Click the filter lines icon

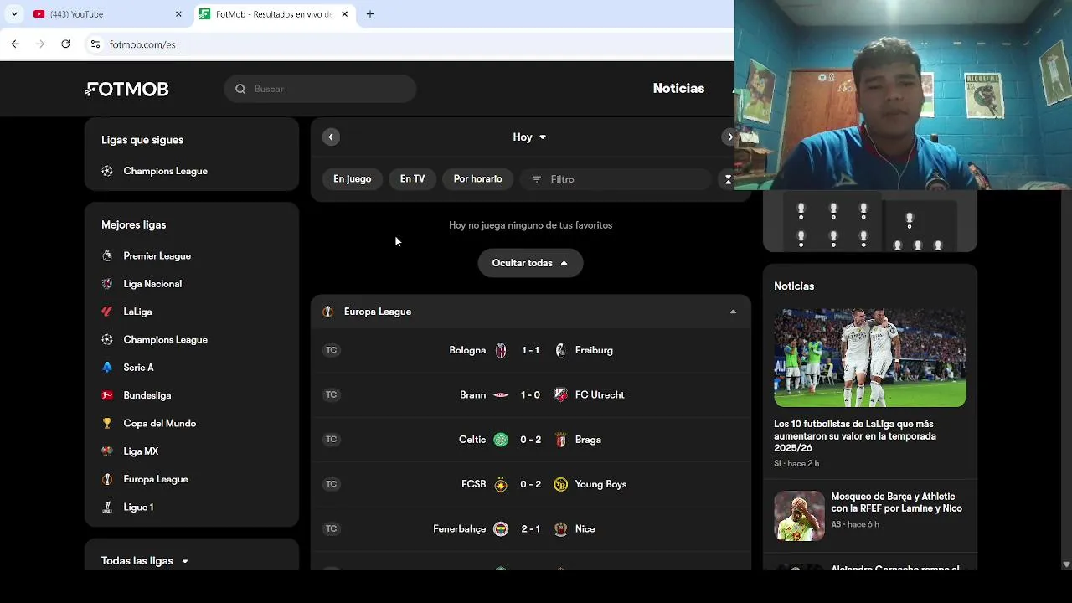pyautogui.click(x=537, y=179)
